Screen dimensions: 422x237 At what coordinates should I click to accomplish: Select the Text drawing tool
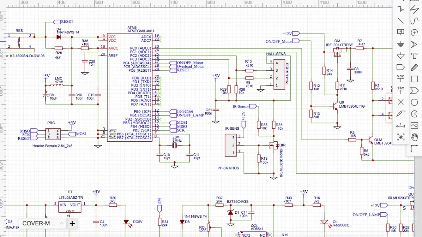[414, 55]
